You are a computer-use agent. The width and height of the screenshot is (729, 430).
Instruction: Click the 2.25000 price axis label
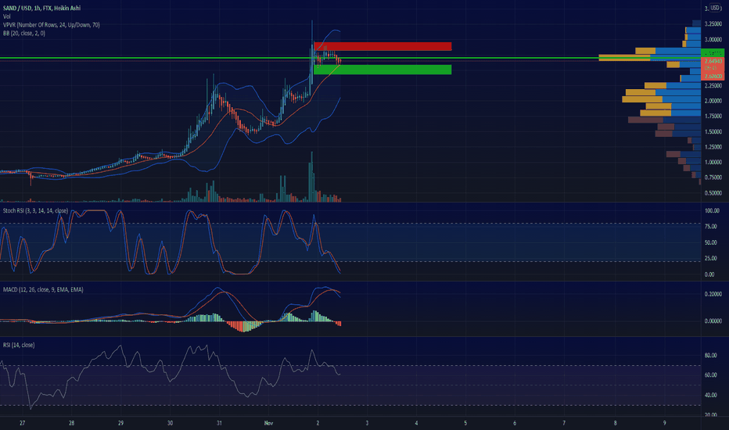pyautogui.click(x=713, y=86)
